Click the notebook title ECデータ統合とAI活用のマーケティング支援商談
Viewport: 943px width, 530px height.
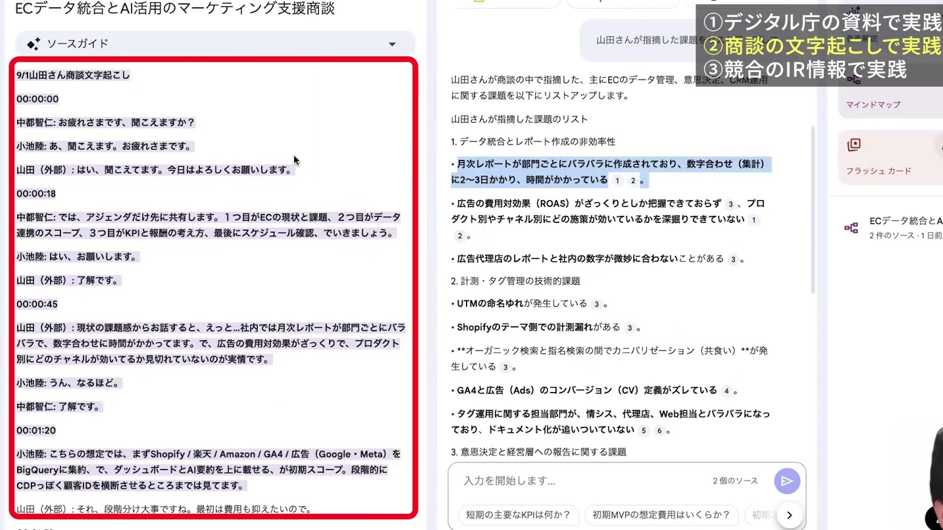pos(175,8)
